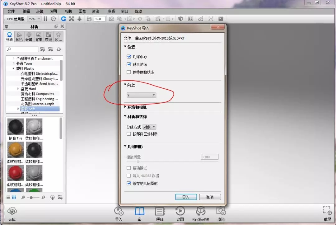Select the 材质图 Material Graph tree item
This screenshot has height=225, width=336.
pos(38,104)
